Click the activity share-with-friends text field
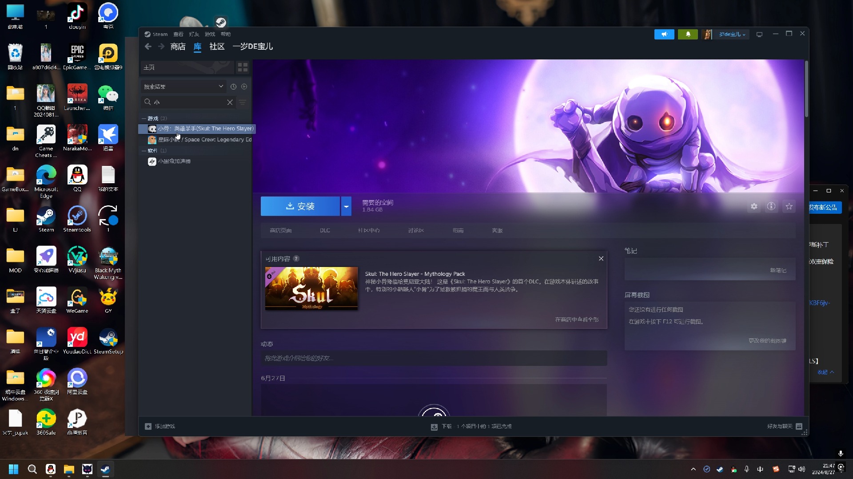Viewport: 853px width, 479px height. click(434, 358)
